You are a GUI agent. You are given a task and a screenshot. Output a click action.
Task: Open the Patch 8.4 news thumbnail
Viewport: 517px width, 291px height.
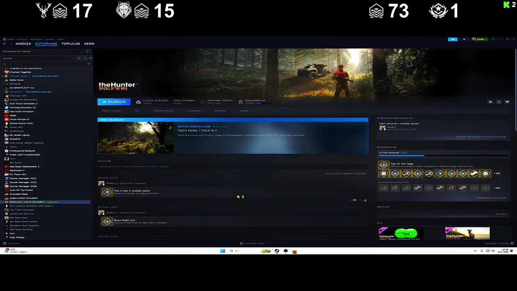point(135,138)
